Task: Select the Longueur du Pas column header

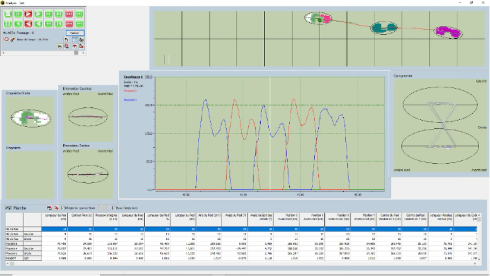Action: pyautogui.click(x=55, y=219)
